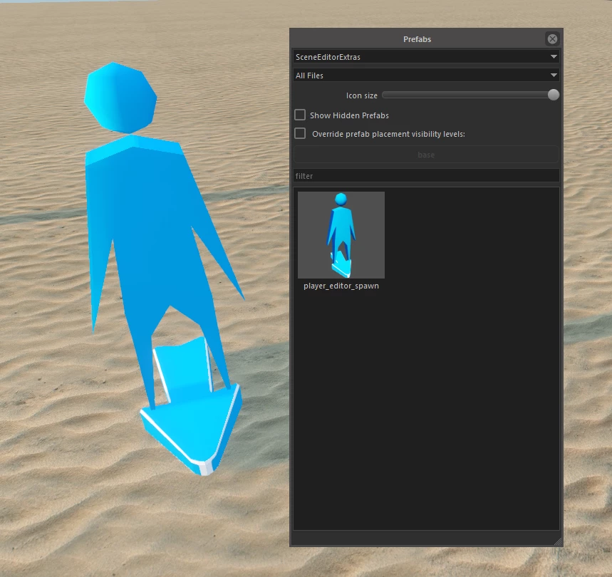Click the Show Hidden Prefabs label text
The height and width of the screenshot is (577, 612).
coord(349,115)
